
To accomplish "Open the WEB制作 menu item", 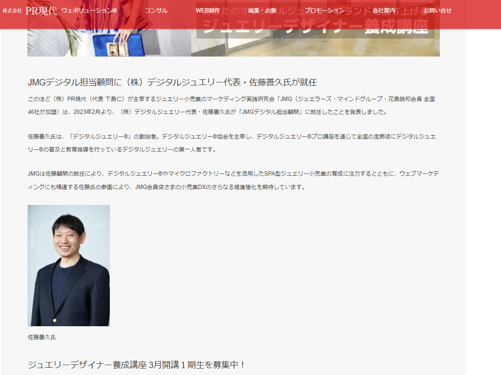I will 208,10.
